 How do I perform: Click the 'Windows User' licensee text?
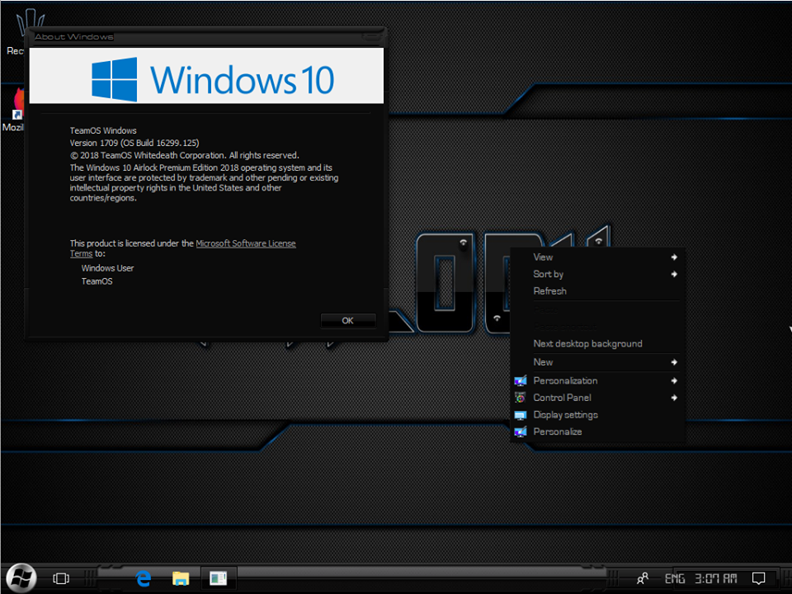coord(107,268)
